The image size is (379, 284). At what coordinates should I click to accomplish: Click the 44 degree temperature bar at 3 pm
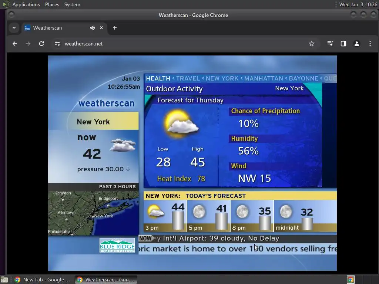click(x=178, y=220)
